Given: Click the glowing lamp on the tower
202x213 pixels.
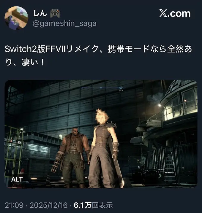Looking at the screenshot, I should click(x=160, y=105).
